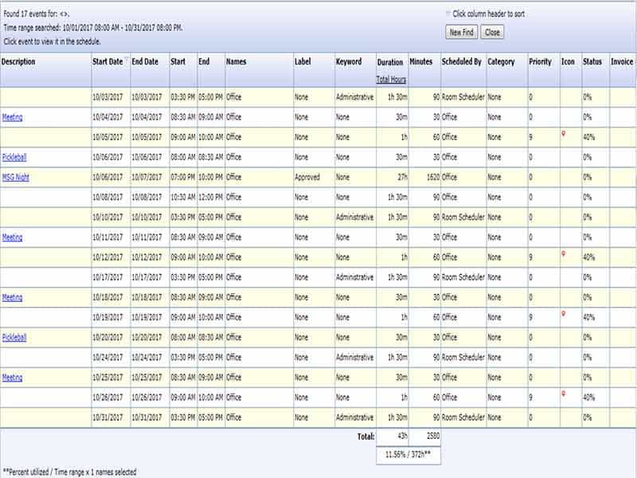Open Meeting event on 10/11/2017
This screenshot has width=637, height=478.
(12, 237)
